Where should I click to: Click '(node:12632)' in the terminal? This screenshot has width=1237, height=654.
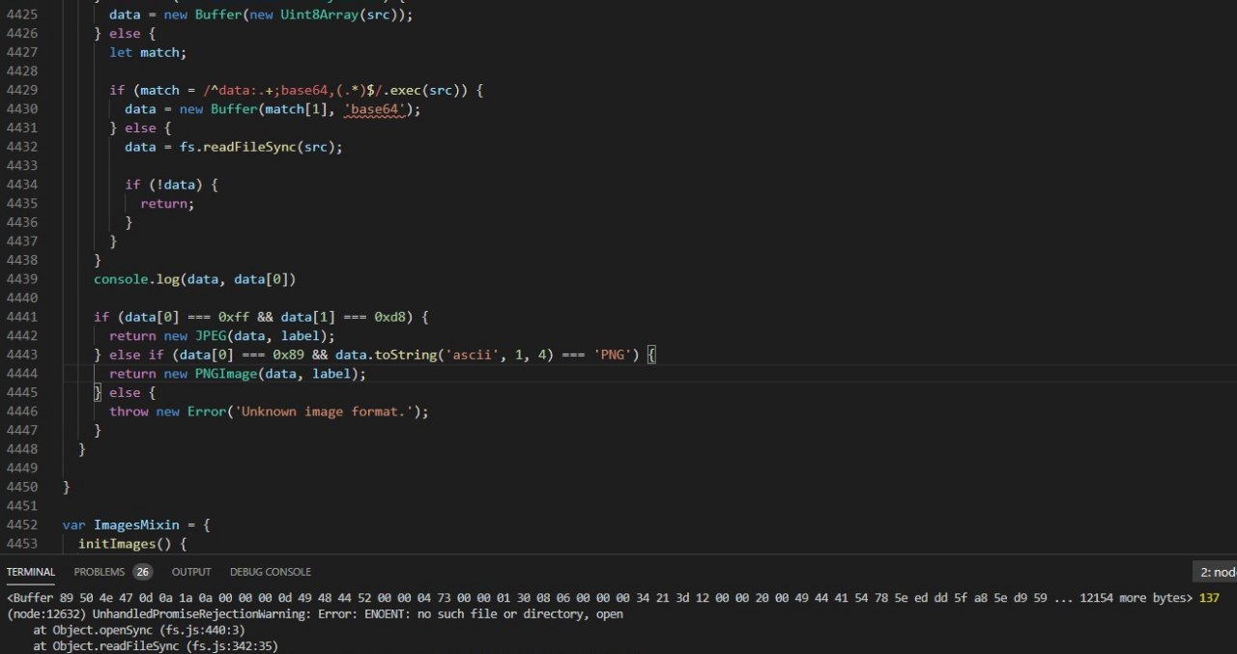[46, 614]
